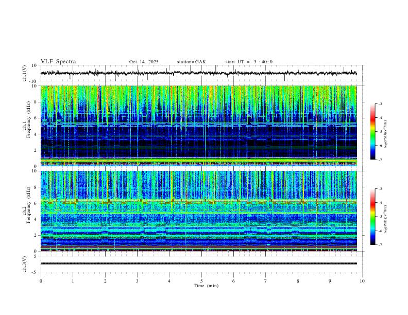The image size is (408, 315).
Task: Click the "-7" tick on ch.2 color bar
Action: [x=380, y=244]
